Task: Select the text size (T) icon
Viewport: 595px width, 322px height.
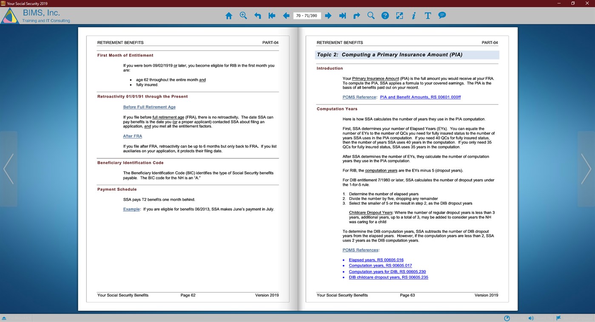Action: [427, 15]
